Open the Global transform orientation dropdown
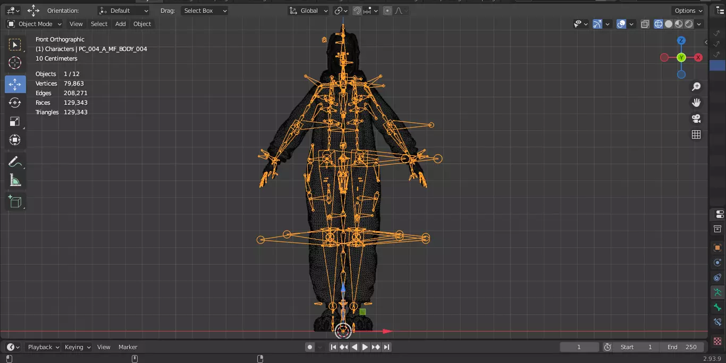 308,11
